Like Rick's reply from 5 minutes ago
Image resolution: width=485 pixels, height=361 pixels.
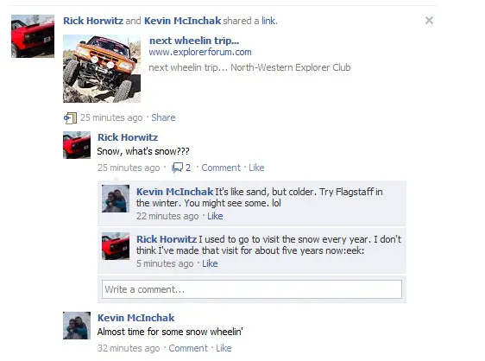click(x=210, y=263)
